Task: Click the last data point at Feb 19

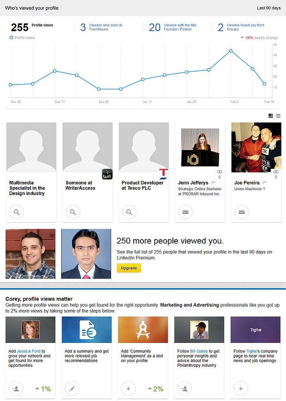Action: pos(264,84)
